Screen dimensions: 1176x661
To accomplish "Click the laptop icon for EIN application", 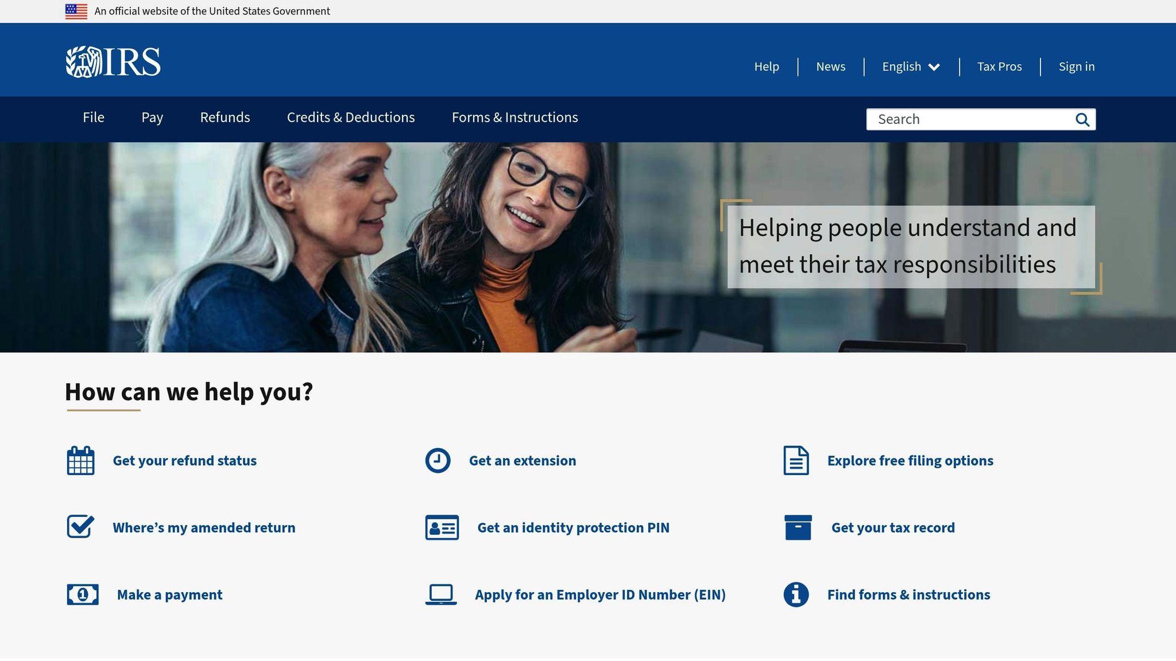I will click(441, 594).
